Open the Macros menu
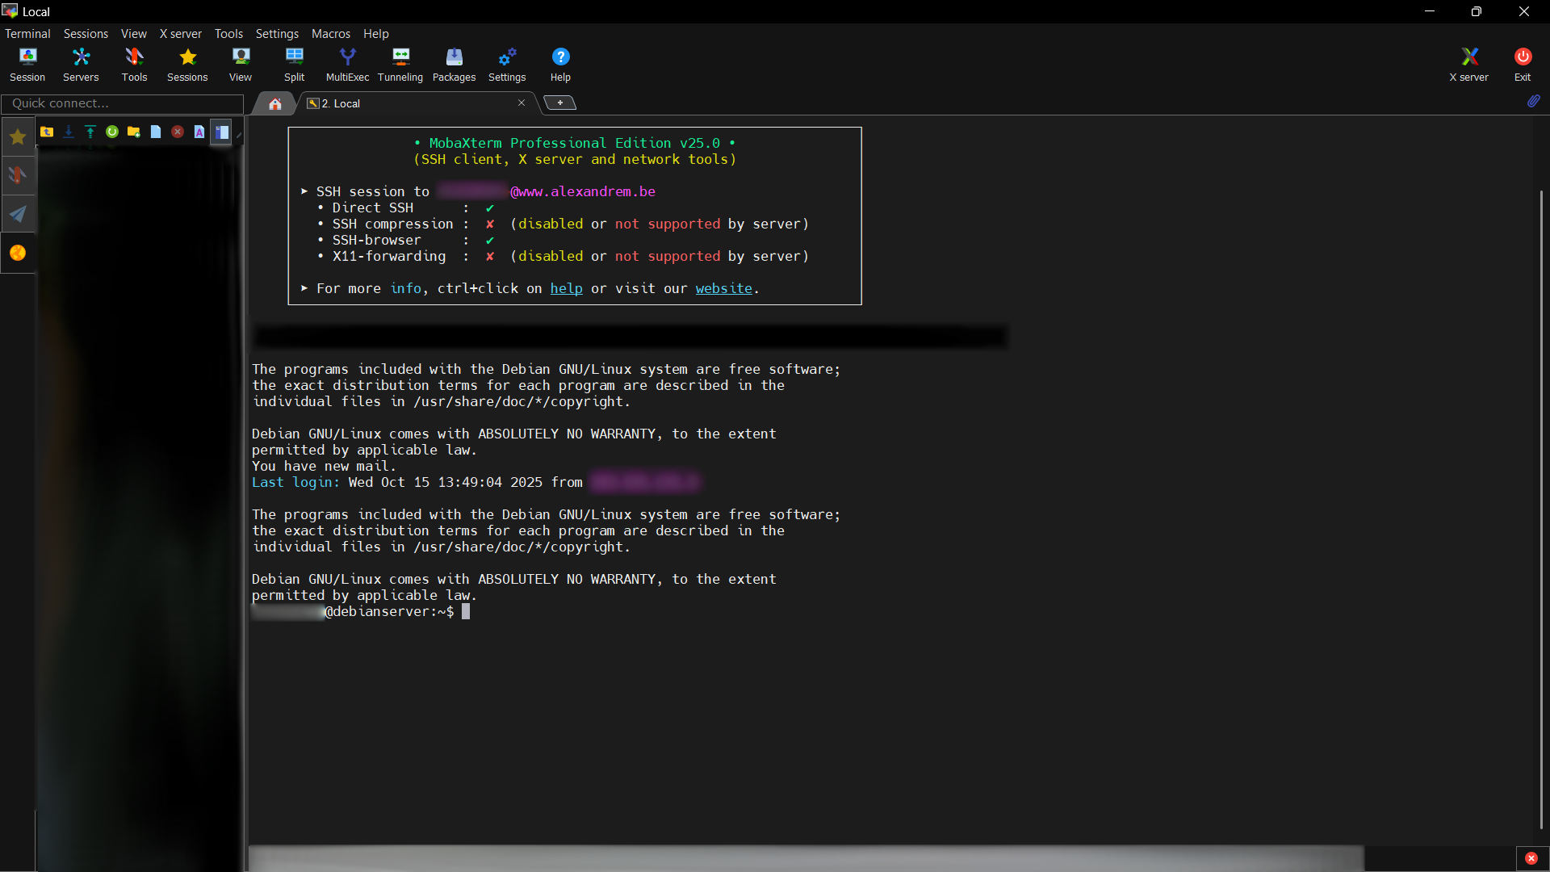The width and height of the screenshot is (1550, 872). point(331,34)
